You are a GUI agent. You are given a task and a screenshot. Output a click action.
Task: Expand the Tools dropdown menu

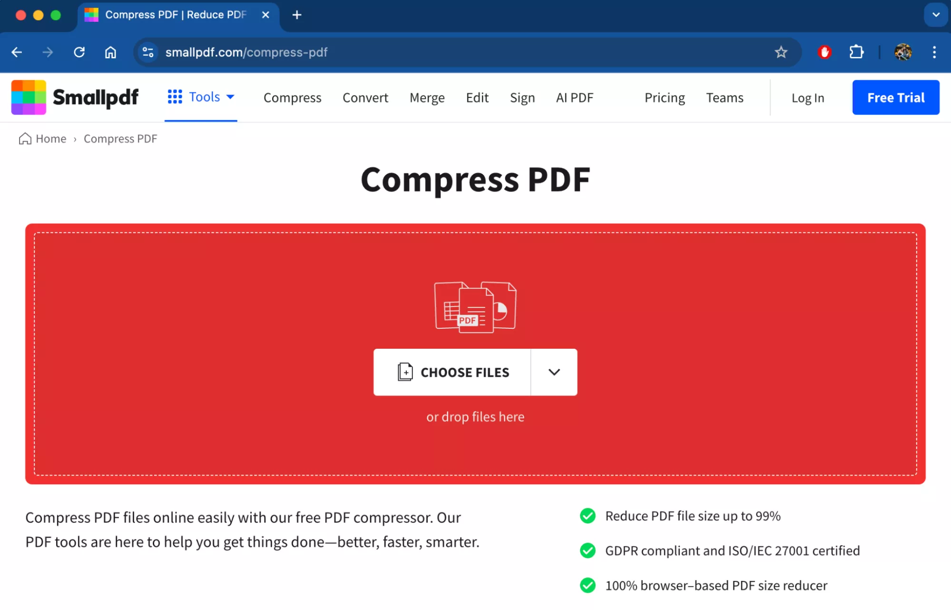click(201, 97)
